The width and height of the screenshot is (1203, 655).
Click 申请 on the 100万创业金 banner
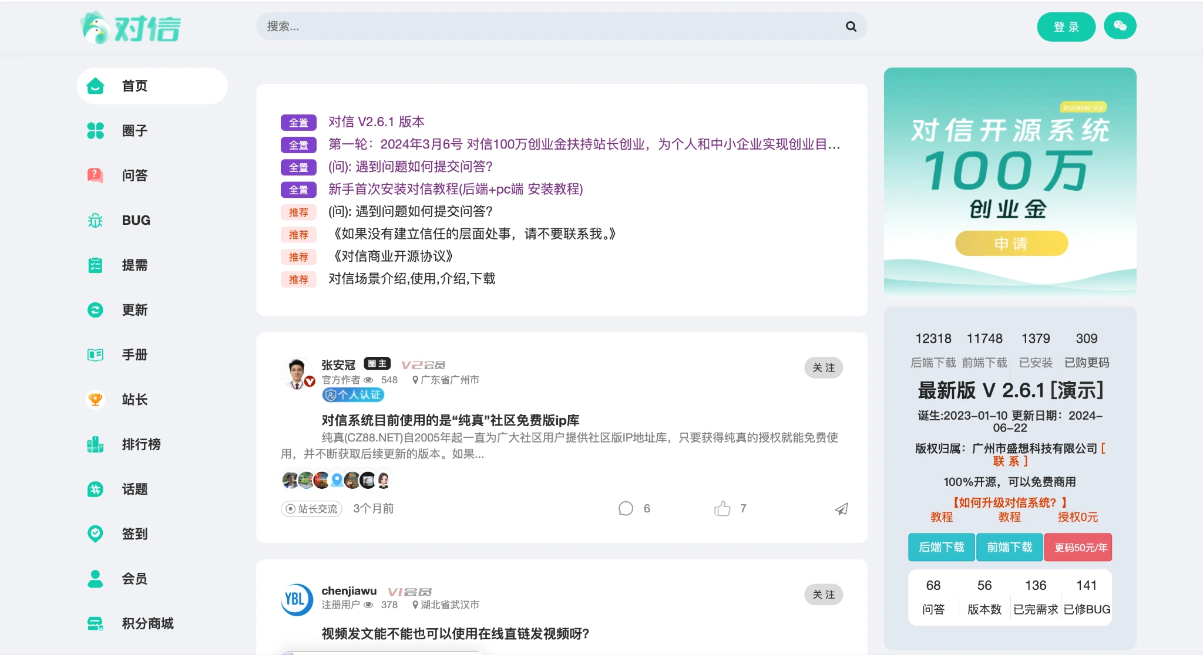tap(1011, 244)
